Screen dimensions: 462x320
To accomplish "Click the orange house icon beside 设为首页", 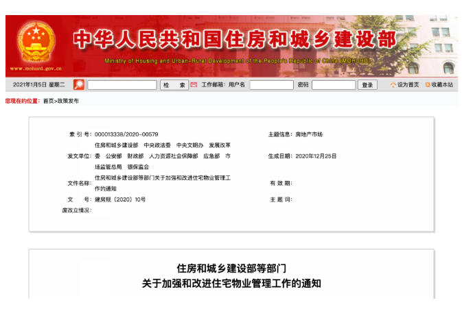I will tap(393, 85).
